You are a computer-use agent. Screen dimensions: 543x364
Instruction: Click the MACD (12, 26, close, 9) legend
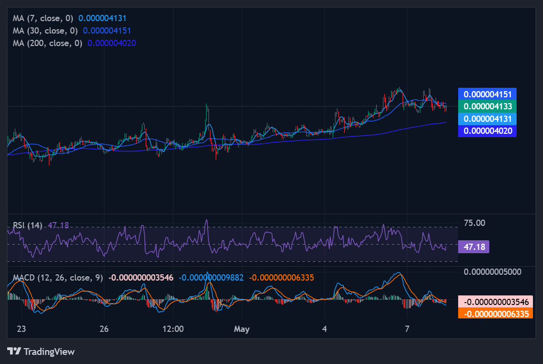click(x=58, y=277)
